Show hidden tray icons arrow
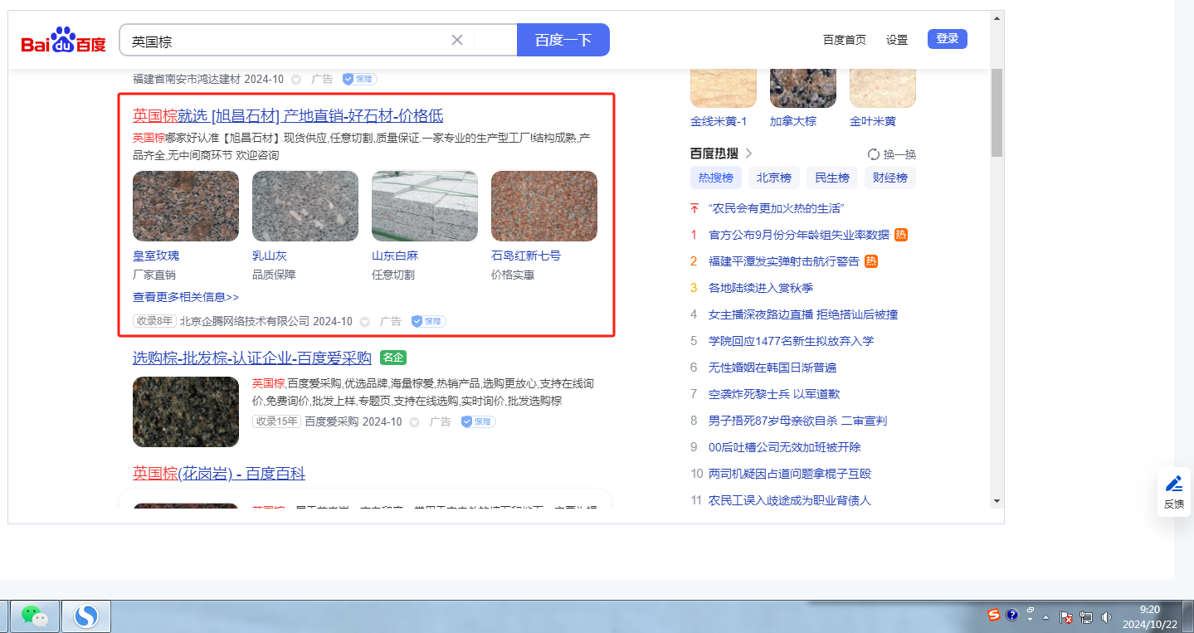The height and width of the screenshot is (633, 1194). click(x=1046, y=617)
